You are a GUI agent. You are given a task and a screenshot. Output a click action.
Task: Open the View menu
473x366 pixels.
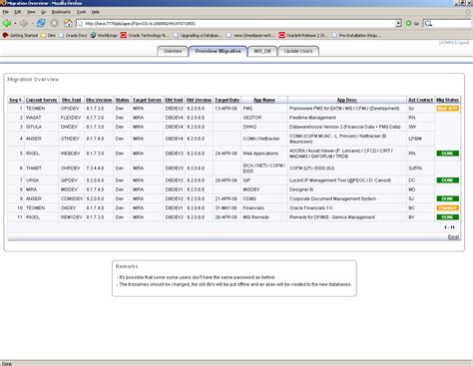point(31,12)
